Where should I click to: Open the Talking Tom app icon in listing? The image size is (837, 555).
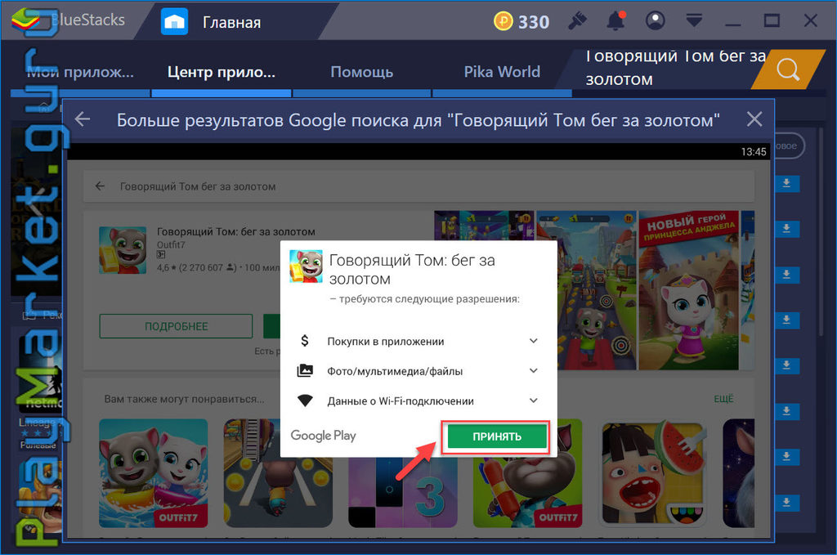tap(123, 250)
